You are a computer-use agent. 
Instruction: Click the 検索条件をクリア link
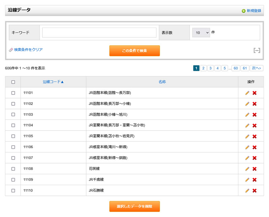(28, 50)
